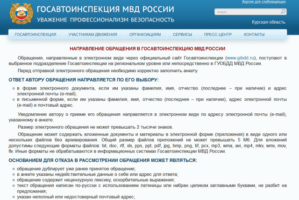This screenshot has width=299, height=200.
Task: Click bullet 'обращение содержит нецензурную лексику'
Action: 96,179
